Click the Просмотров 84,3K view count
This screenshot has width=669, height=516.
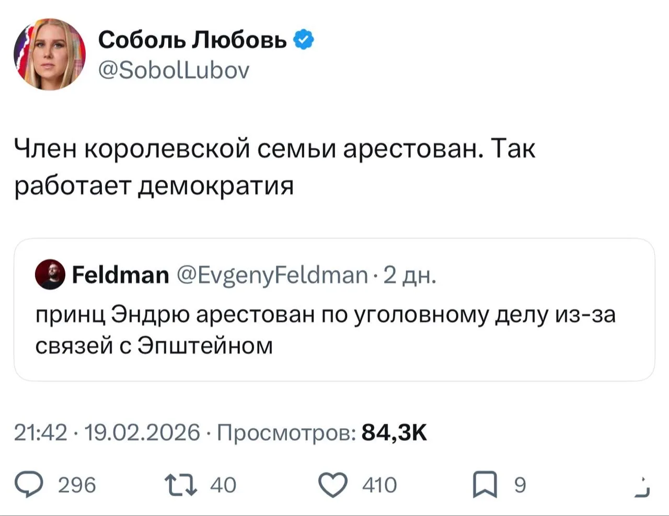(x=321, y=432)
